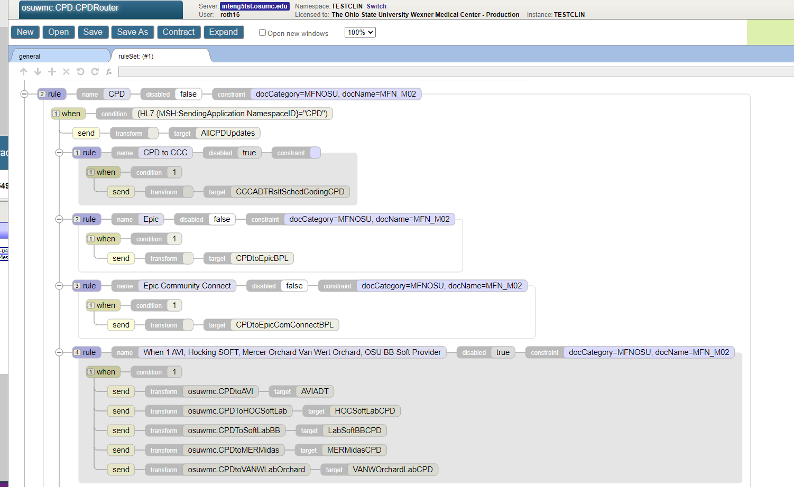The width and height of the screenshot is (794, 487).
Task: Select the send node with osuwmc.CPDtoMERMidas
Action: [121, 450]
